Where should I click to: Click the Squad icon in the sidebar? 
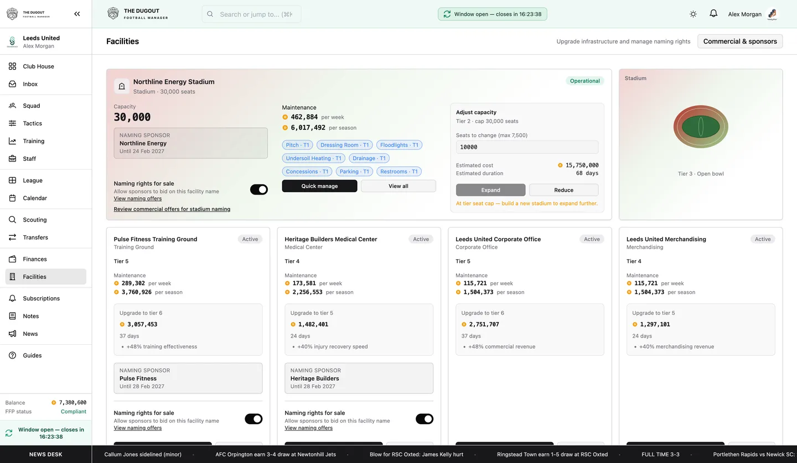tap(12, 106)
